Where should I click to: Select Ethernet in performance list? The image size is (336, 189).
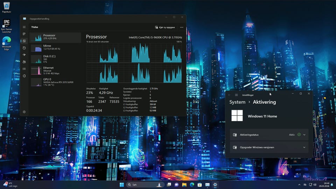(55, 70)
